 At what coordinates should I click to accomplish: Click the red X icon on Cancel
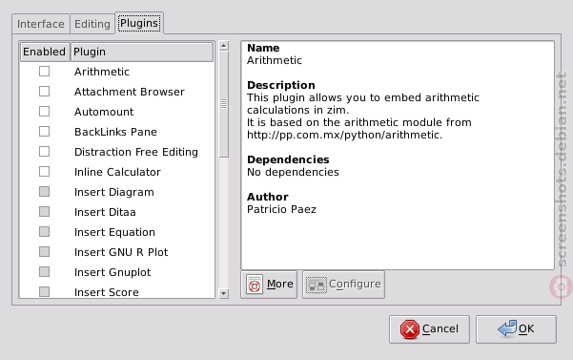(x=410, y=329)
